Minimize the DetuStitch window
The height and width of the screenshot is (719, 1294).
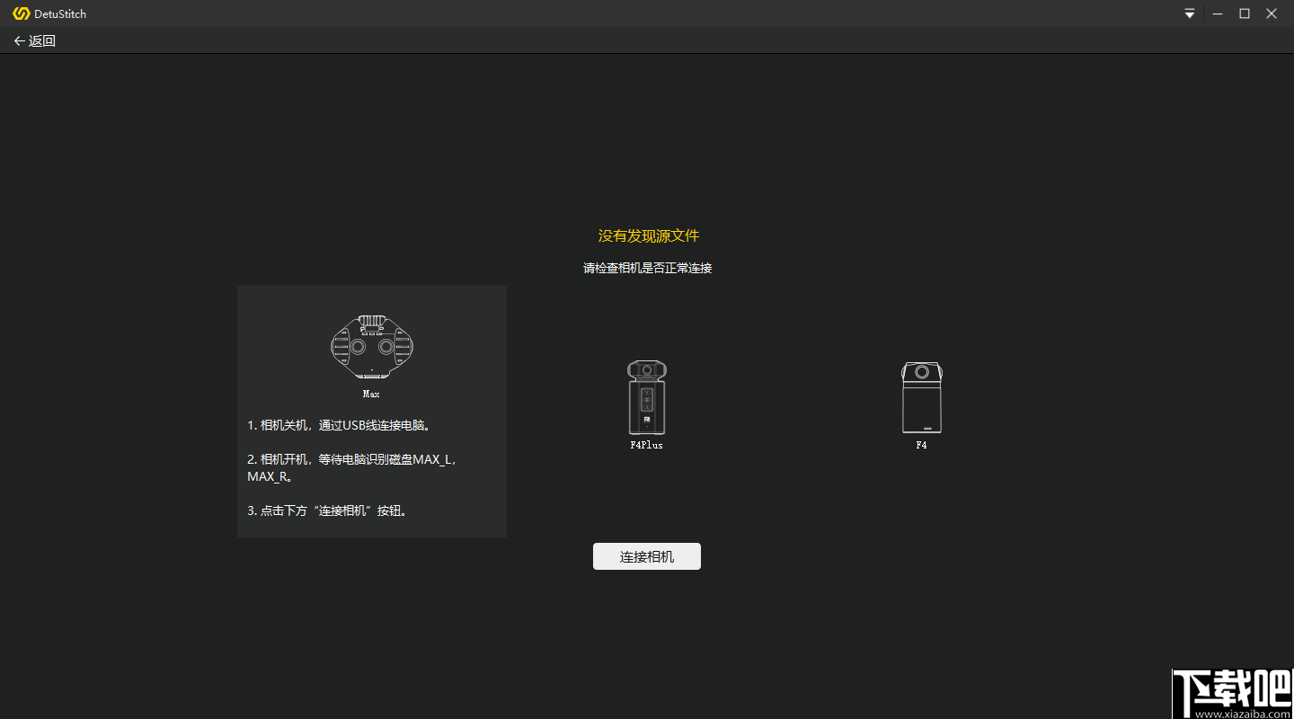pyautogui.click(x=1218, y=13)
